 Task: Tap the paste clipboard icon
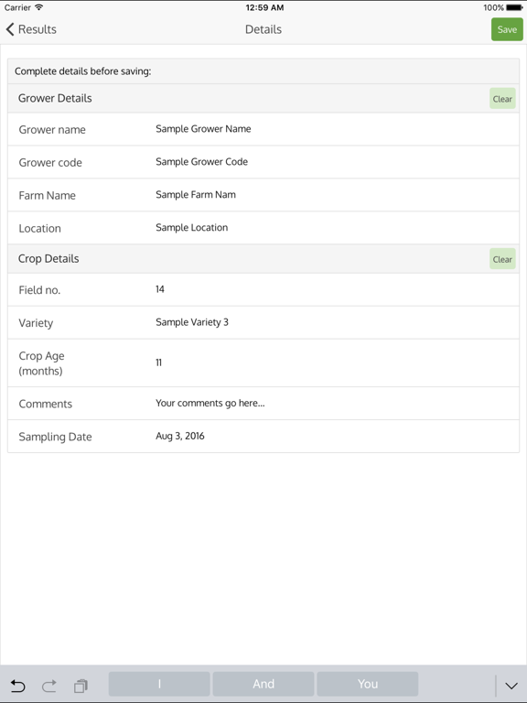pyautogui.click(x=81, y=686)
